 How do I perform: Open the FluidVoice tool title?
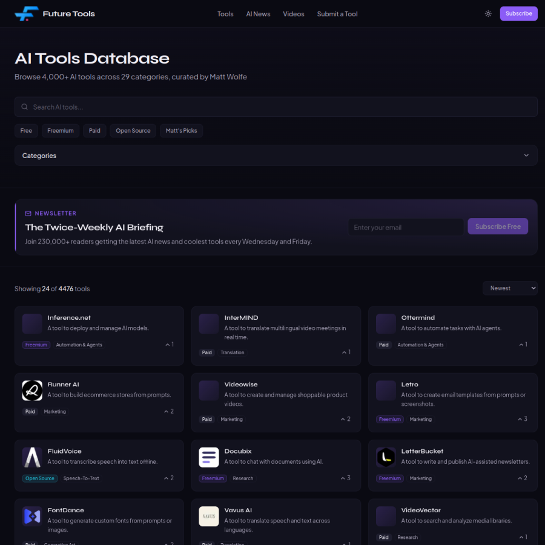(x=65, y=451)
